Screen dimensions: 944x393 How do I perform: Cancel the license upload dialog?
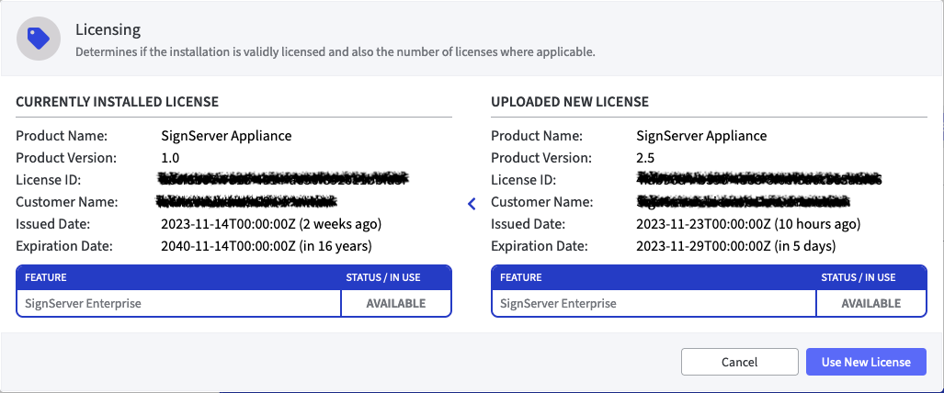click(x=739, y=362)
